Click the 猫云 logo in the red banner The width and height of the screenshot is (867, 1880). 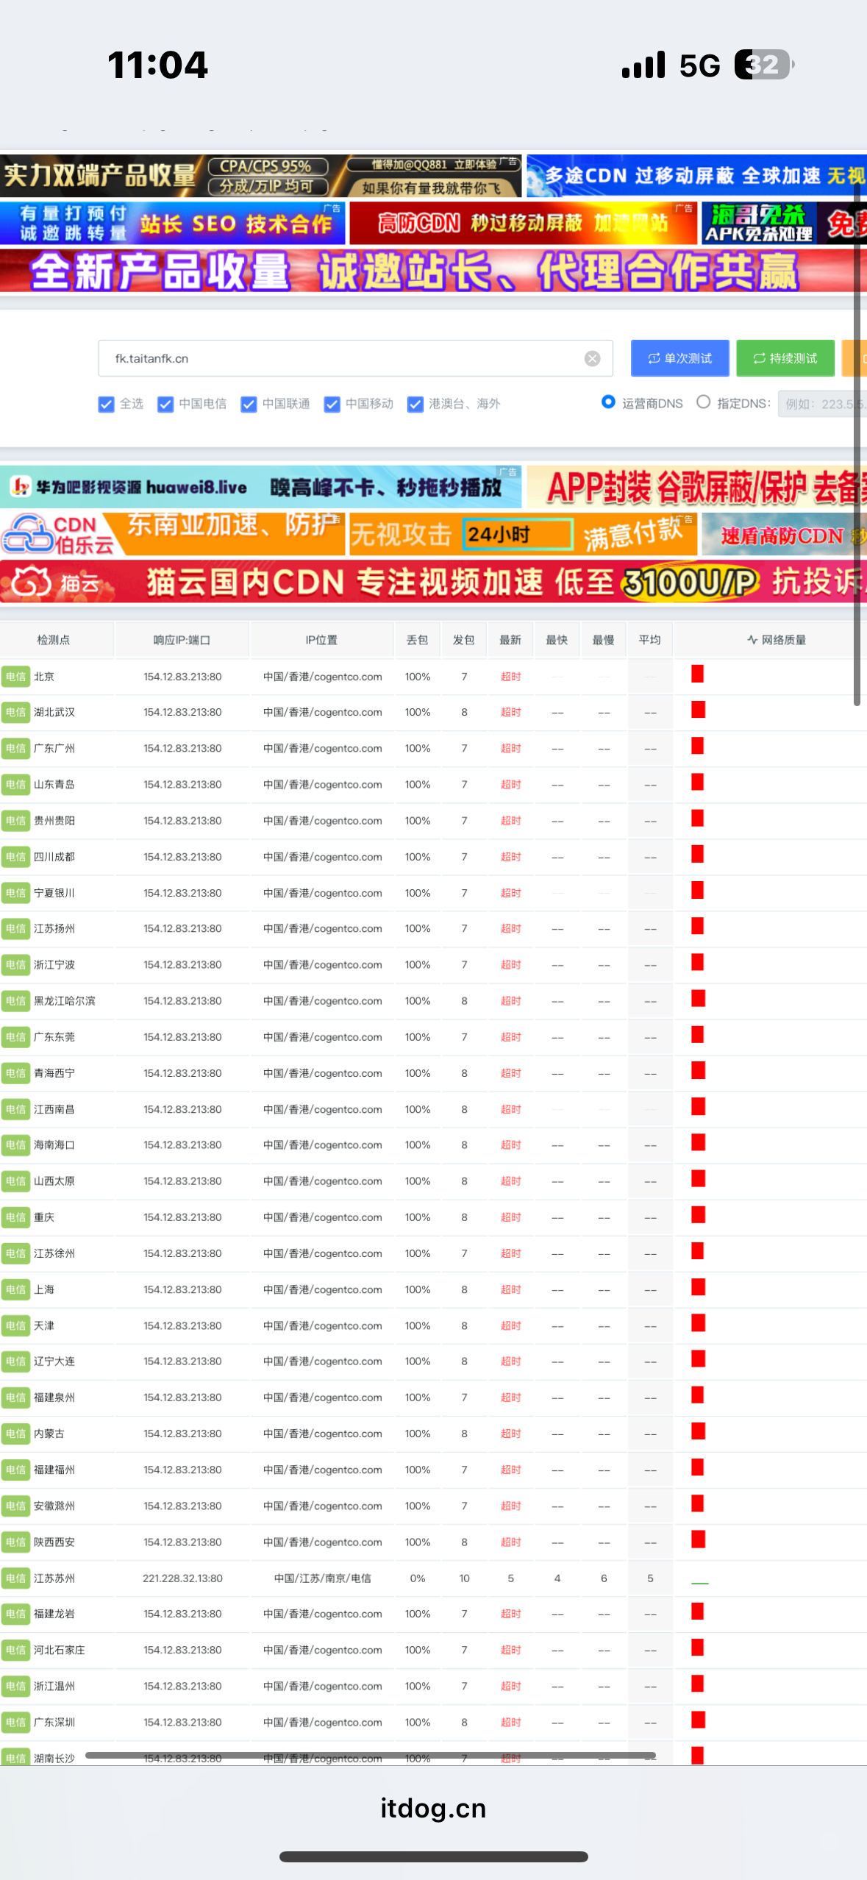(31, 583)
